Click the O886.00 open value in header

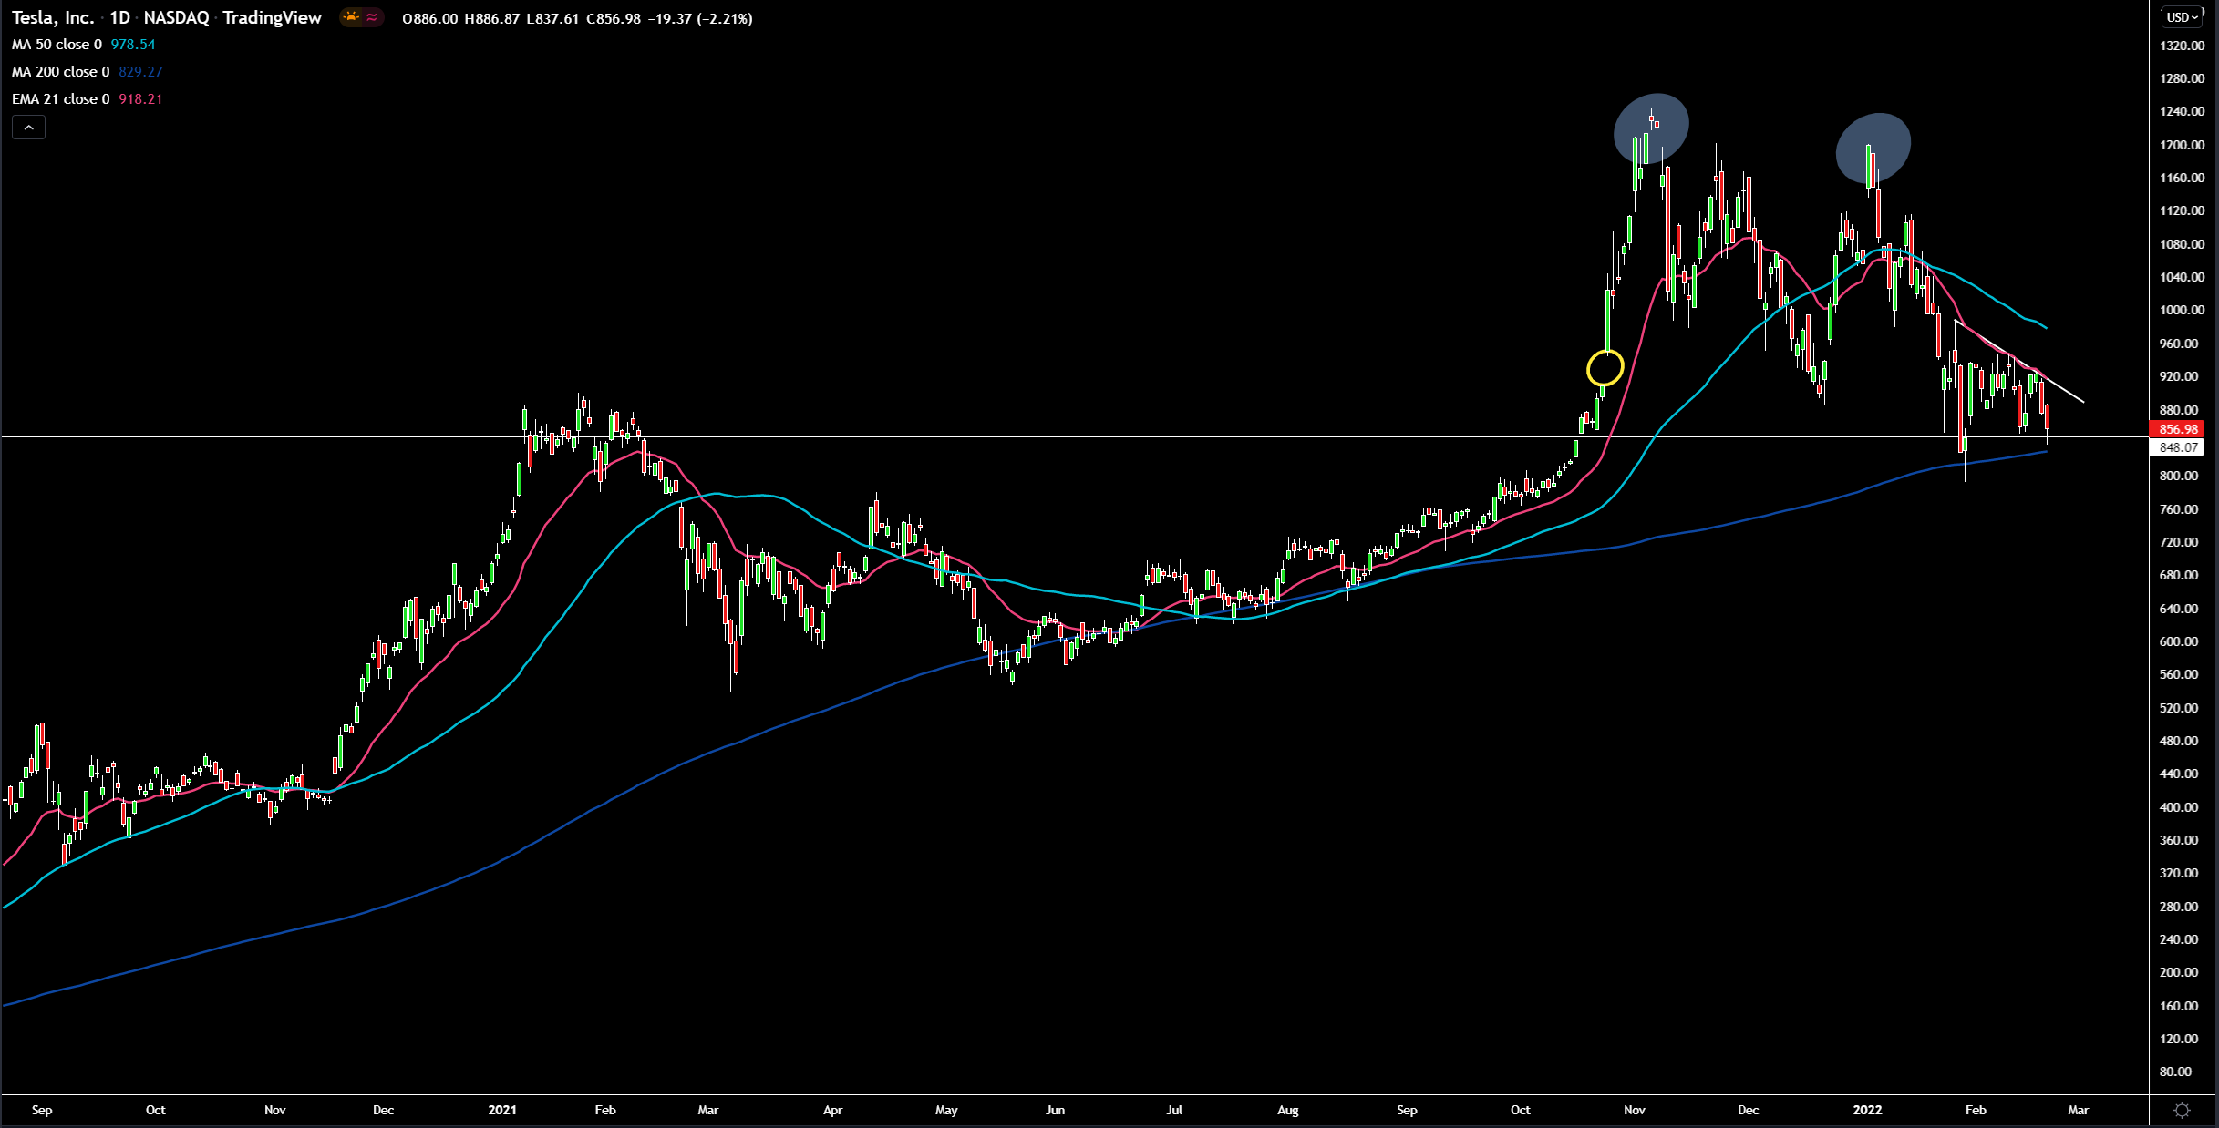pyautogui.click(x=430, y=18)
